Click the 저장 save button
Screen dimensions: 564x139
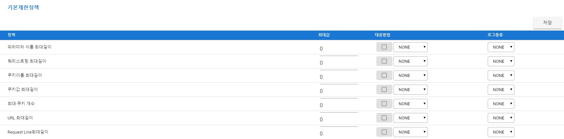(x=547, y=23)
